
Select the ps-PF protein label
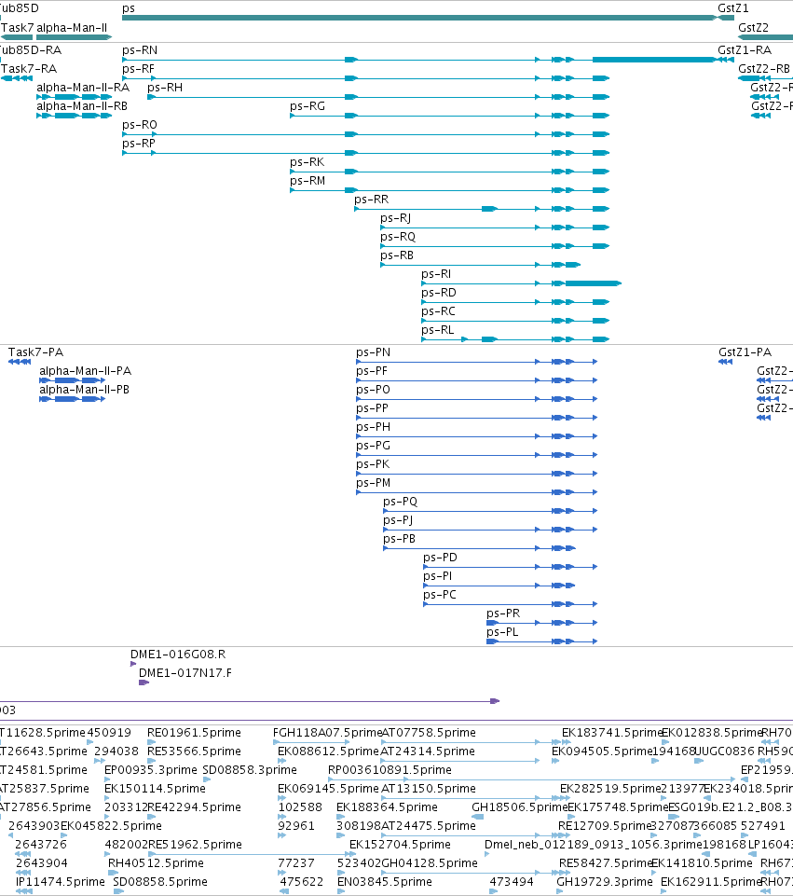(372, 371)
